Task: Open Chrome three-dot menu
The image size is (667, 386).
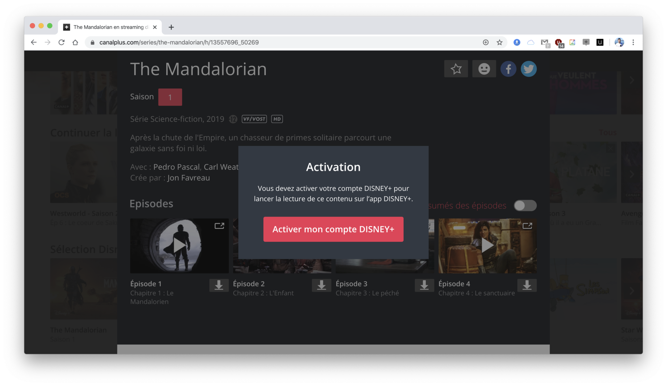Action: pyautogui.click(x=633, y=42)
